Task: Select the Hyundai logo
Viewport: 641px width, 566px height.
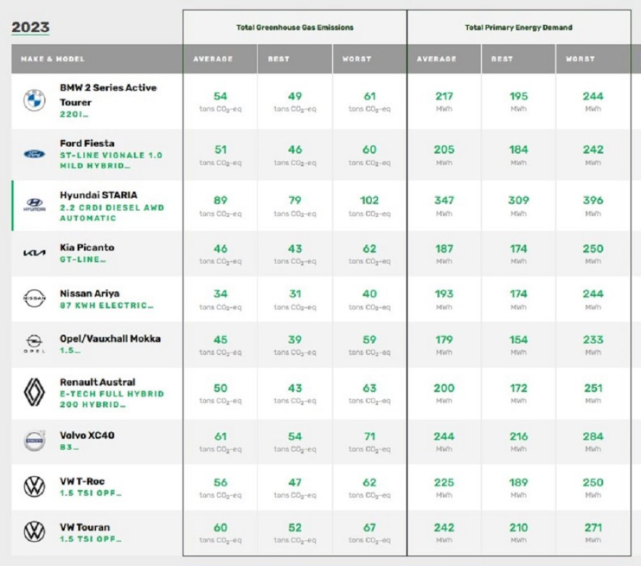Action: 35,204
